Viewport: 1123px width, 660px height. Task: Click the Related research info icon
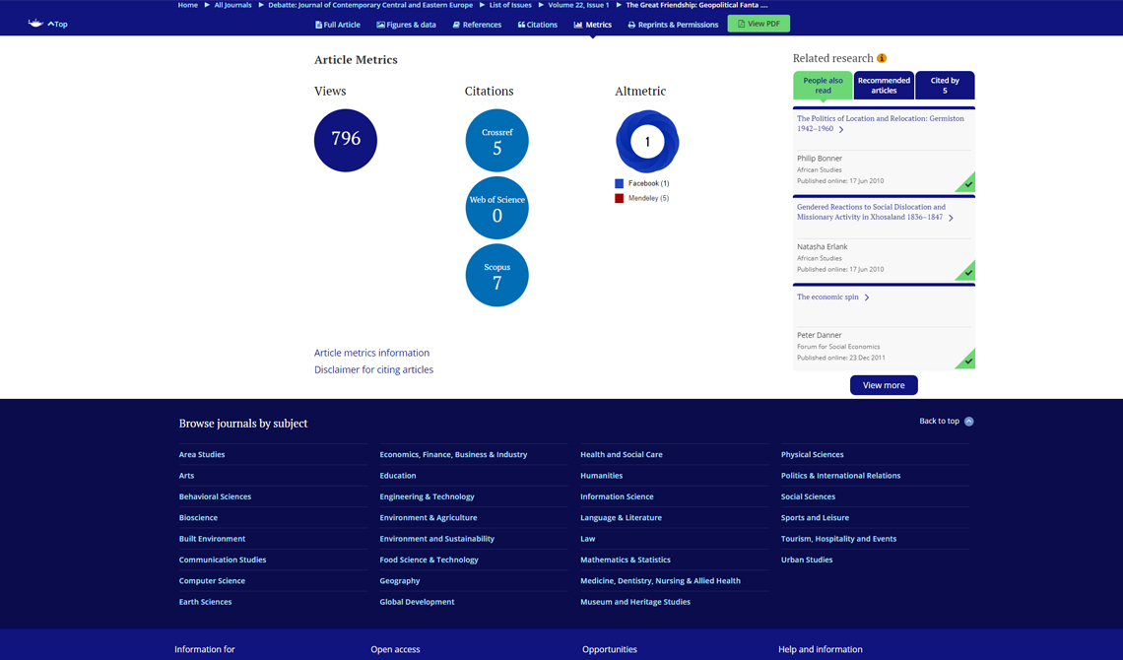tap(882, 58)
